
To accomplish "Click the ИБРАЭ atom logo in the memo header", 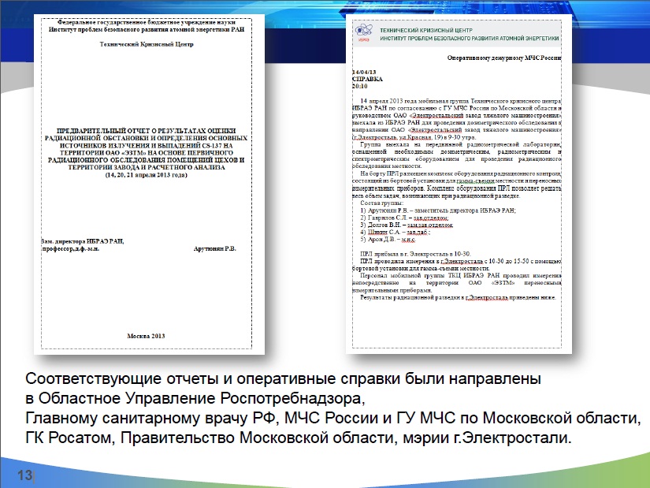I will click(x=363, y=33).
